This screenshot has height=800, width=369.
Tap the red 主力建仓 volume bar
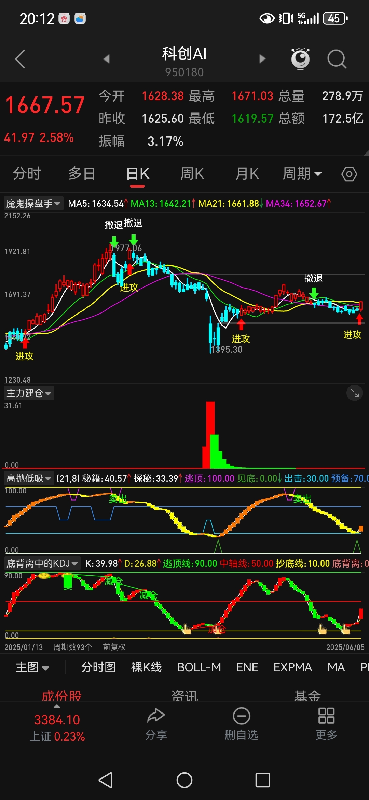(x=210, y=435)
